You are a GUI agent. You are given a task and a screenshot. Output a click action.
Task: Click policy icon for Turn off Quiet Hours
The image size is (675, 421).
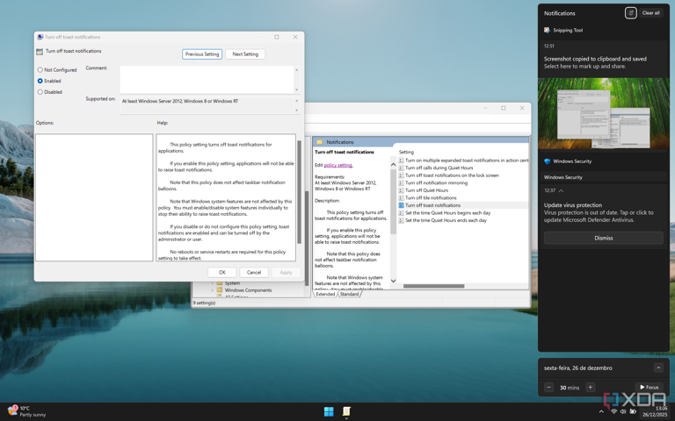point(401,190)
